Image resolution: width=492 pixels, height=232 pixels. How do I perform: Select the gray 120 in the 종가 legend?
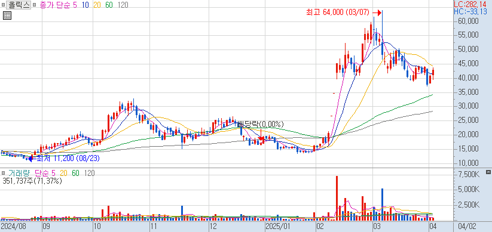(x=123, y=5)
